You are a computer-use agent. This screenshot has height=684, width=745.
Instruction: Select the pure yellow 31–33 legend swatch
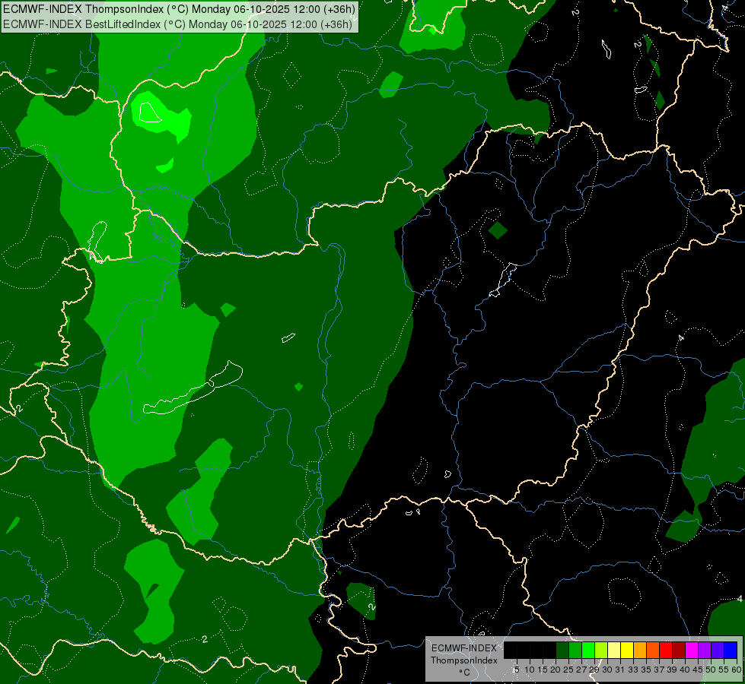coord(627,650)
